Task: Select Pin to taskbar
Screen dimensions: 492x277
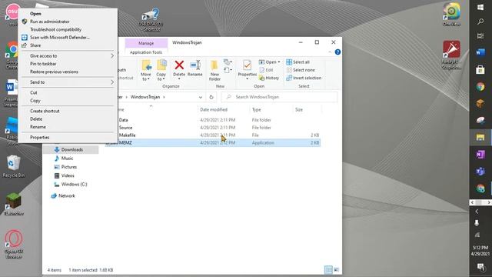Action: [x=43, y=64]
